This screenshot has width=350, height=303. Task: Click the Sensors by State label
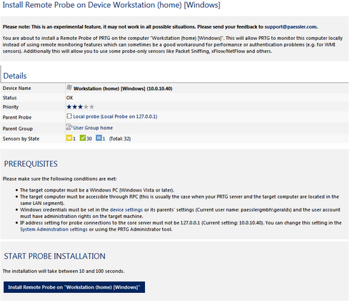tap(21, 139)
